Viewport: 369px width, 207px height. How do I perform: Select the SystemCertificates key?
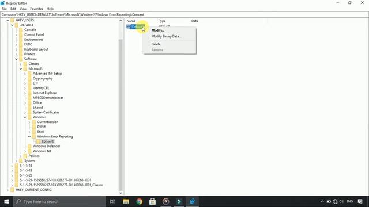pyautogui.click(x=46, y=113)
